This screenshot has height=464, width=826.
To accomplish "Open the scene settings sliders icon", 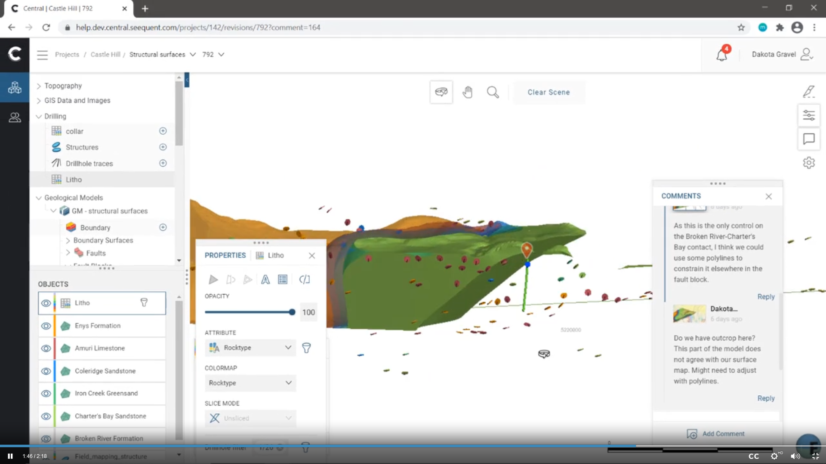I will (x=809, y=115).
